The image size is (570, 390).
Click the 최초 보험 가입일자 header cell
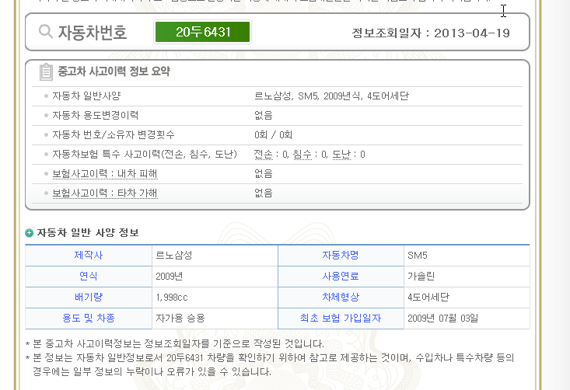tap(341, 319)
